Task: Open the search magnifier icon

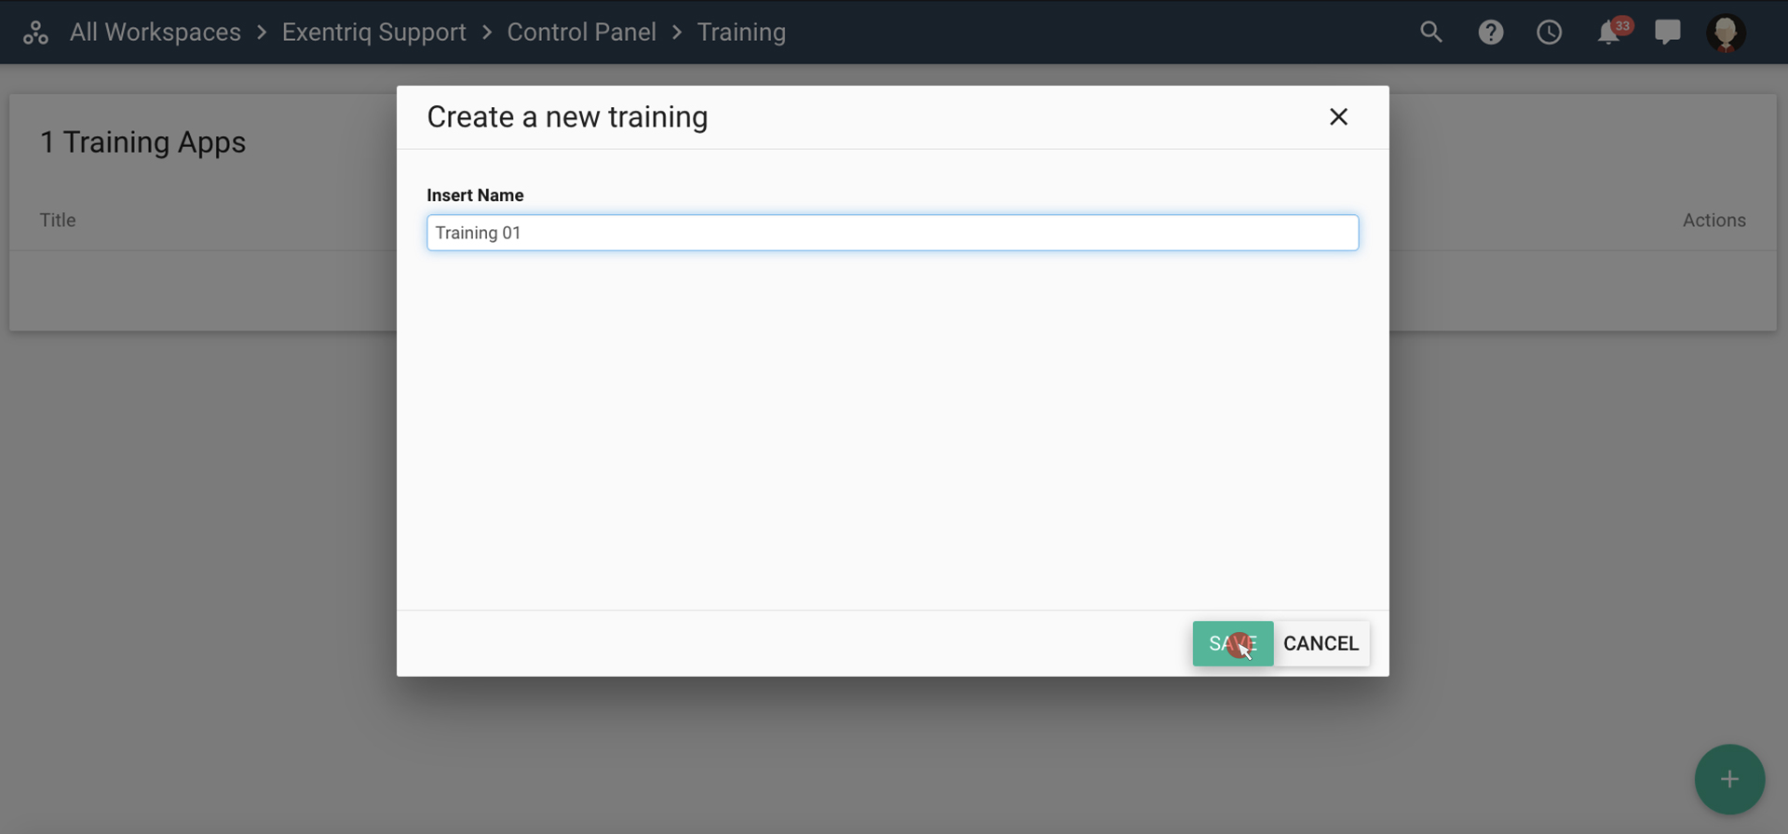Action: click(1430, 33)
